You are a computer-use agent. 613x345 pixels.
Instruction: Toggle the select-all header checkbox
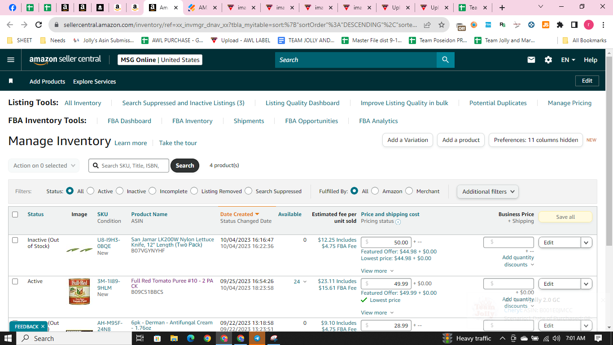click(x=15, y=214)
